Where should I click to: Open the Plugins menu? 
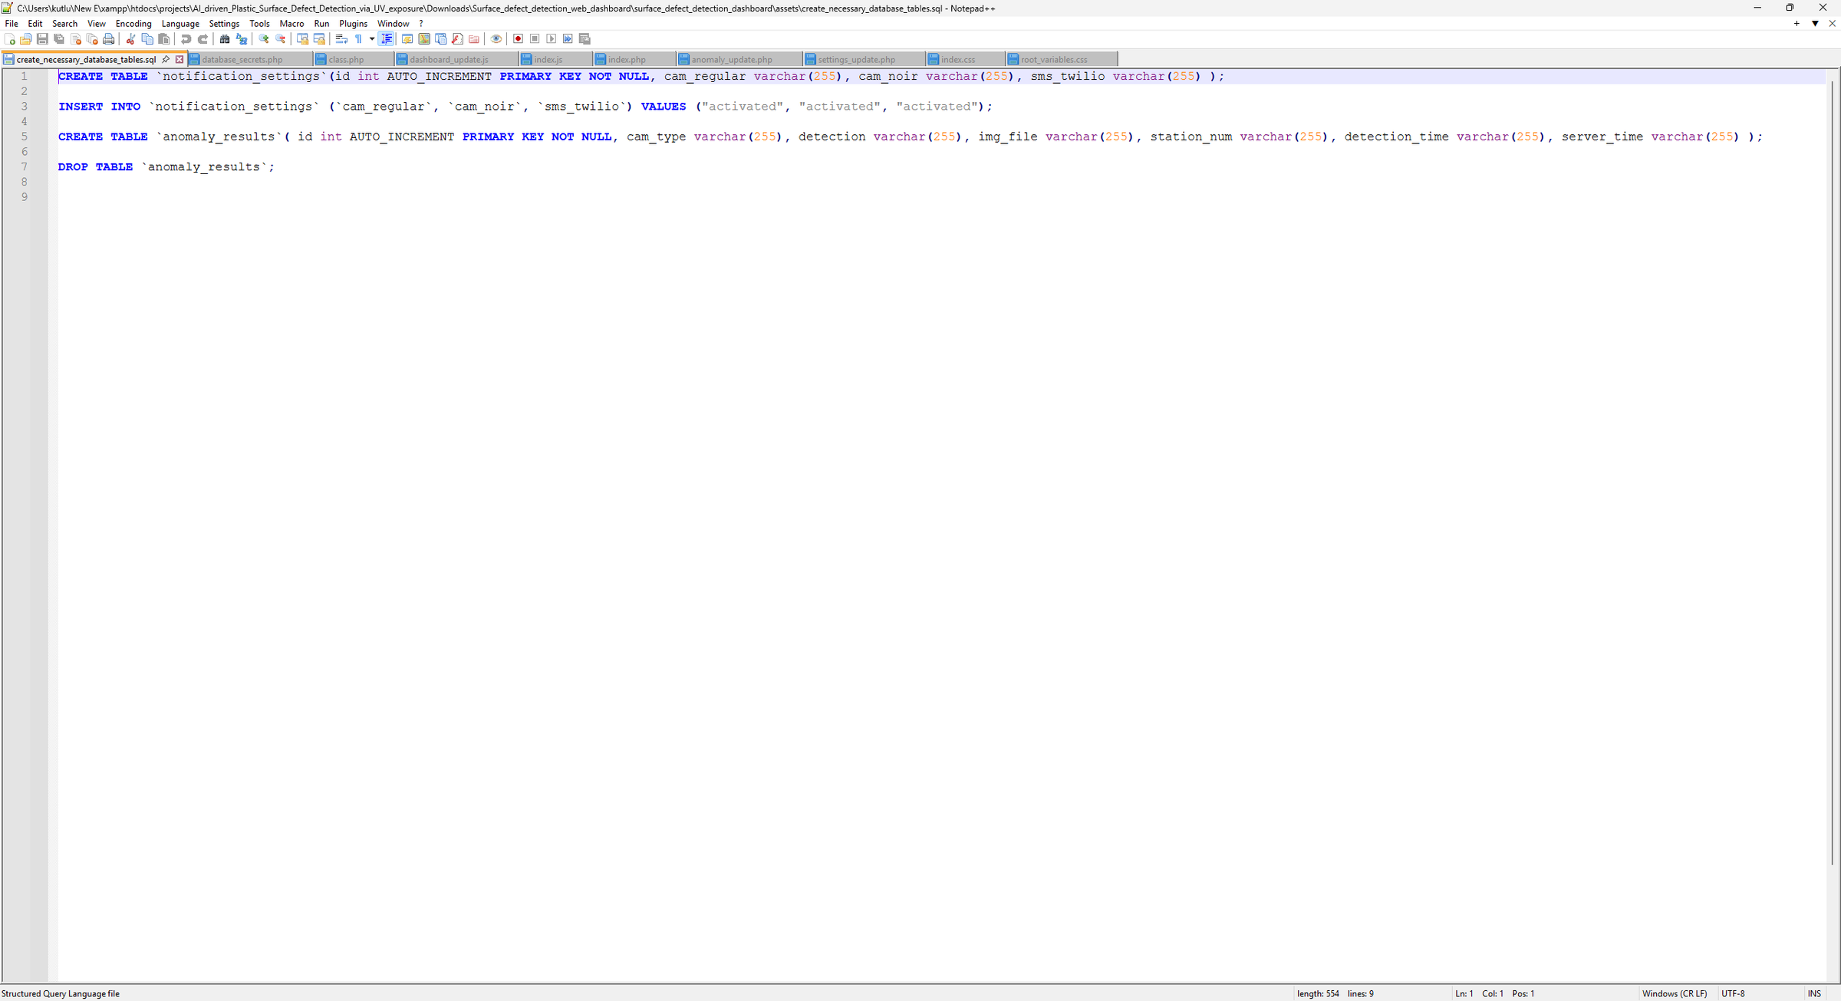tap(353, 24)
